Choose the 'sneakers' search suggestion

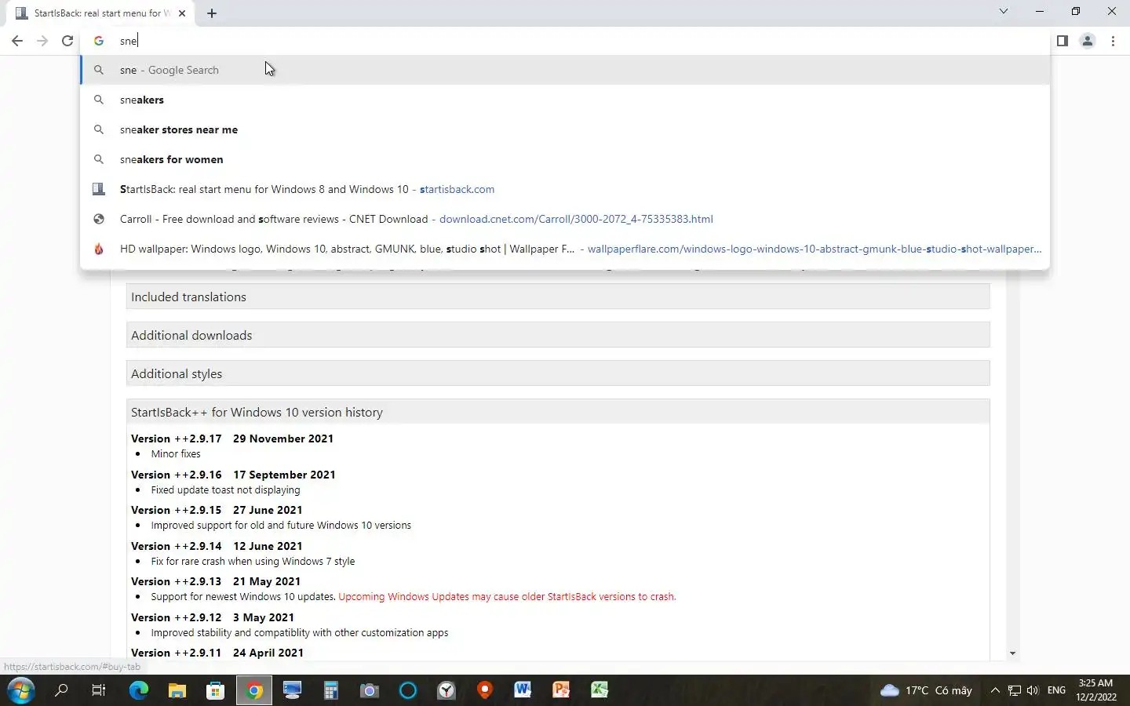[565, 100]
